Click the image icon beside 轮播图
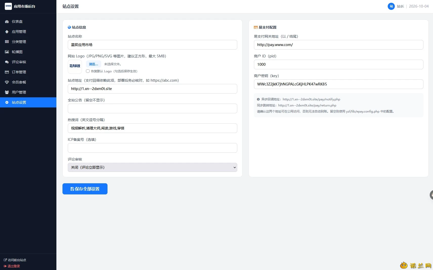 [7, 52]
